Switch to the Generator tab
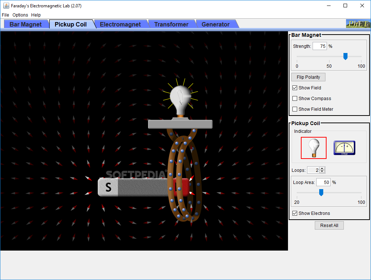 click(x=216, y=24)
